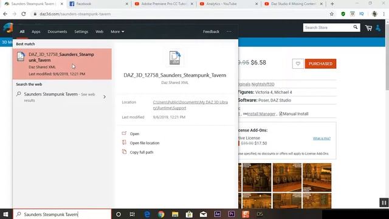Screen dimensions: 389x219
Task: Select the Documents search filter tab
Action: 57,32
